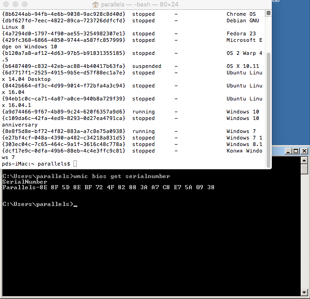
Task: Click UUID {c109da6c-42fa-4ed9-8293-0d27ea4791ca}
Action: tap(64, 118)
